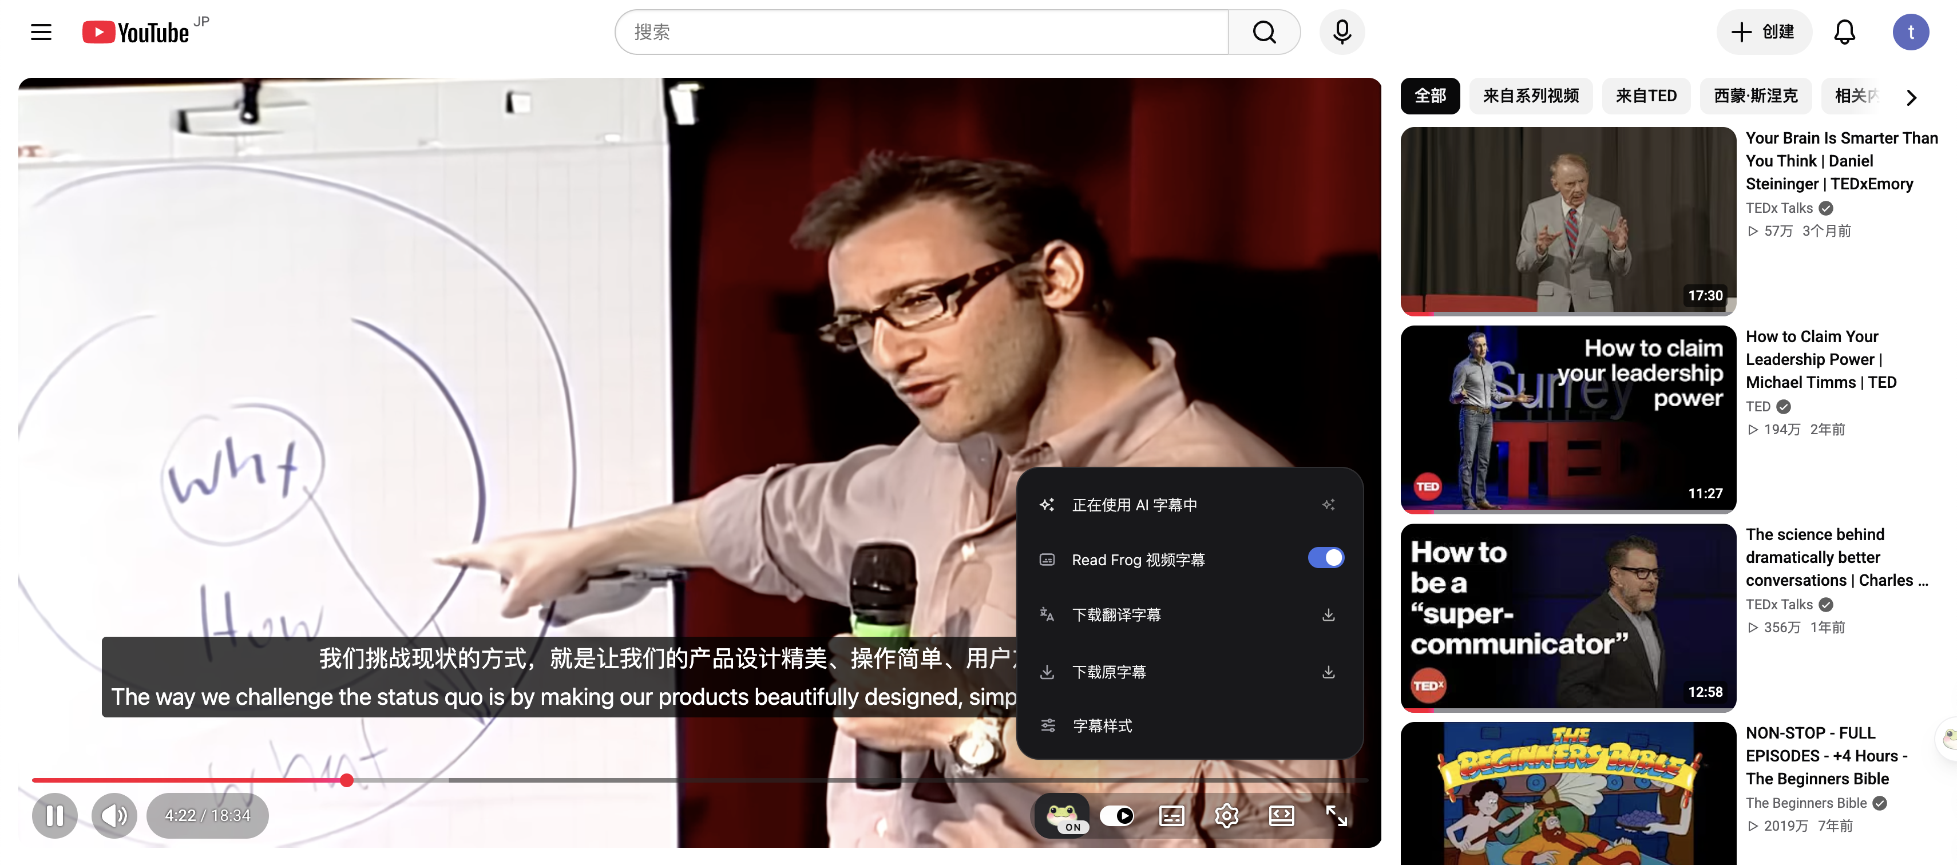Open the Beginners Bible video thumbnail
The image size is (1957, 865).
[x=1567, y=793]
